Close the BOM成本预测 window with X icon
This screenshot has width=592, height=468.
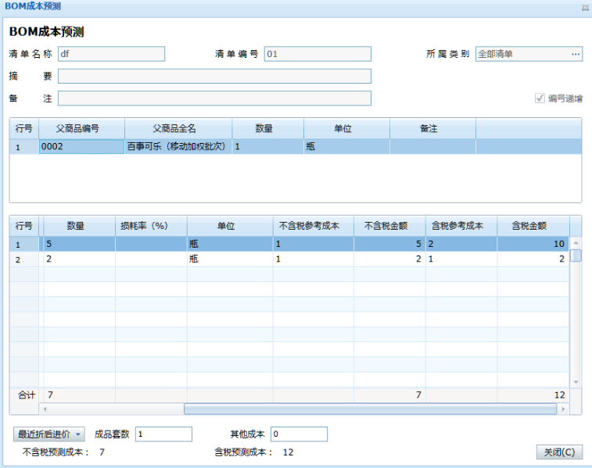tap(584, 6)
